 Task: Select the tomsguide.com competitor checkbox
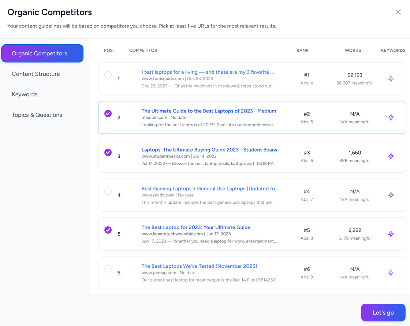click(x=108, y=75)
